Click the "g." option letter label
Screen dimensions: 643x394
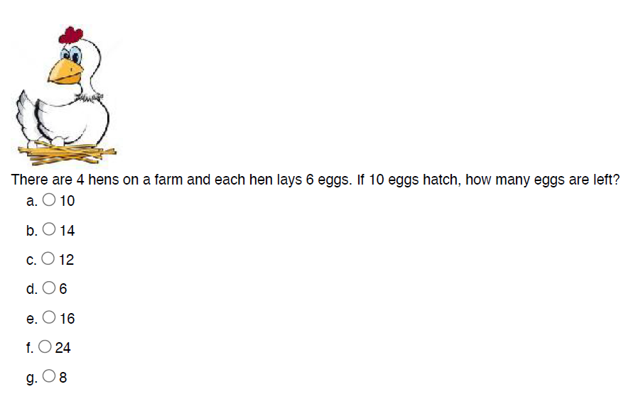[32, 378]
